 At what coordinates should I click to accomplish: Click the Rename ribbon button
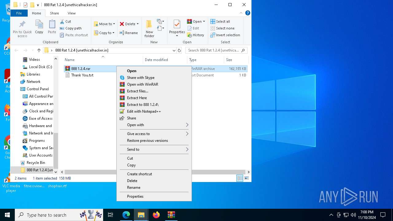coord(128,33)
